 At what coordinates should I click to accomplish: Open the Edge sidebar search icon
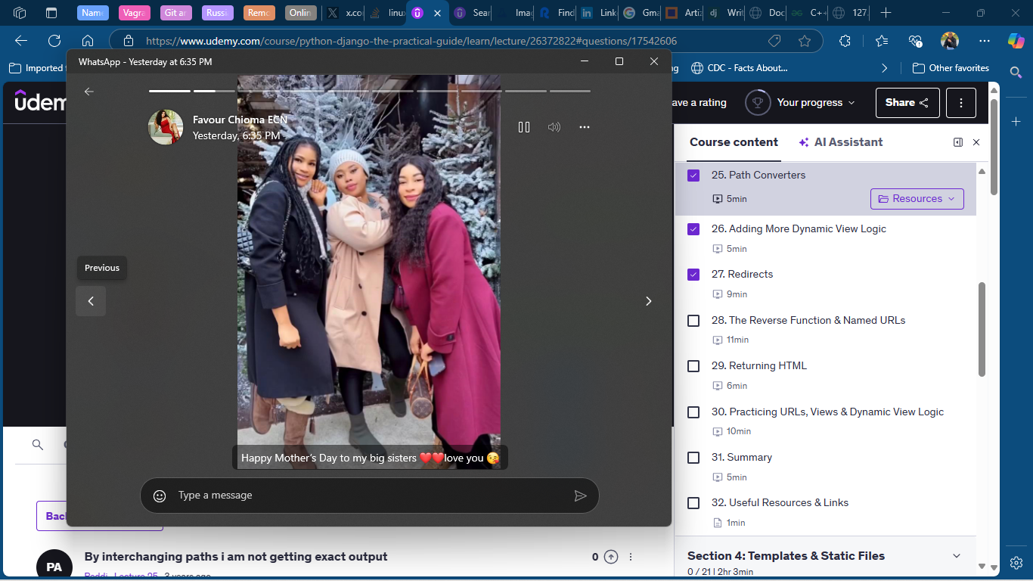(x=1016, y=73)
